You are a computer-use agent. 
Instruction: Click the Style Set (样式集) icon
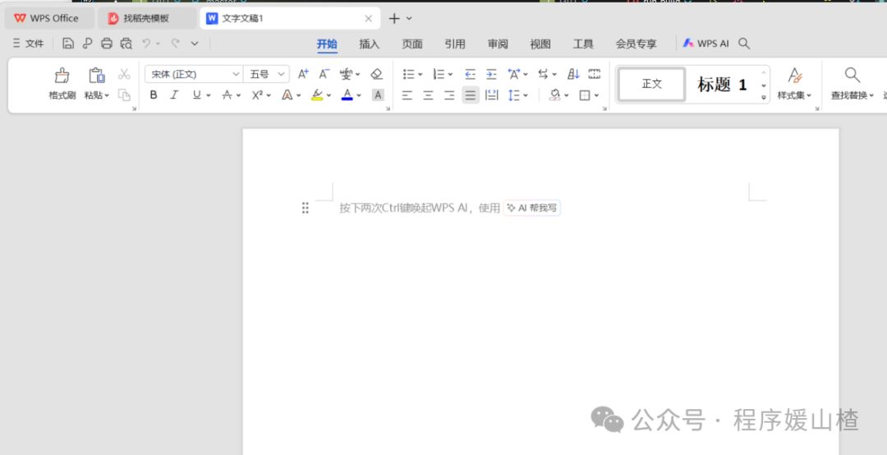[x=795, y=76]
